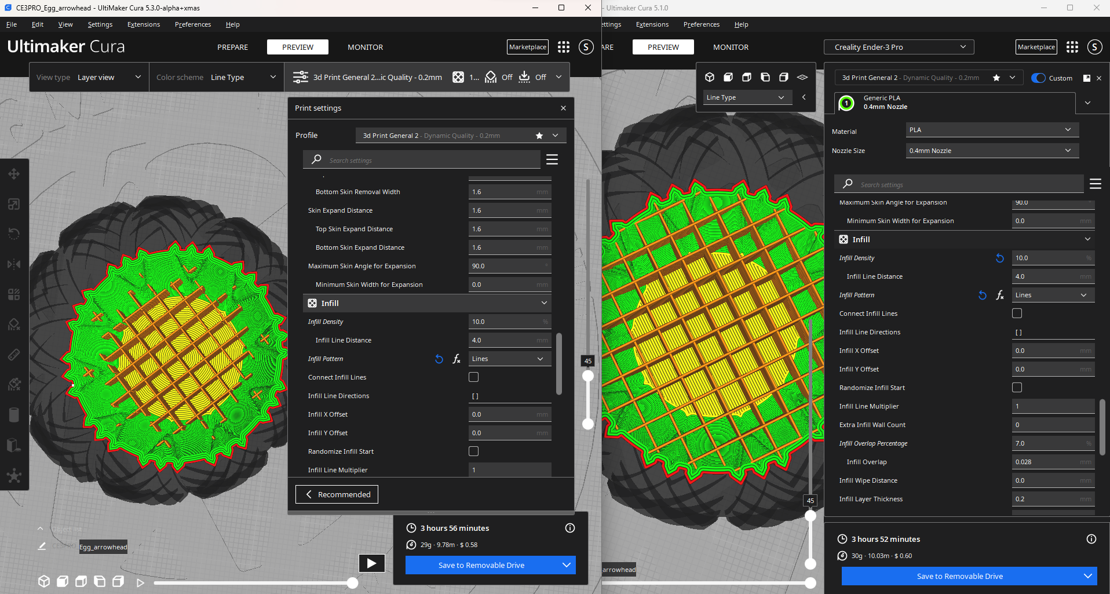Check Randomize Infill Start in the right window

1017,387
